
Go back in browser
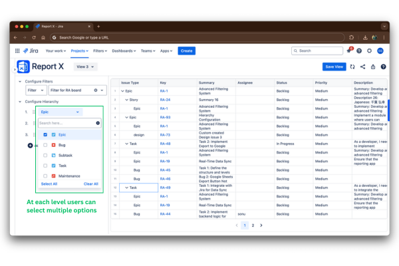(15, 37)
